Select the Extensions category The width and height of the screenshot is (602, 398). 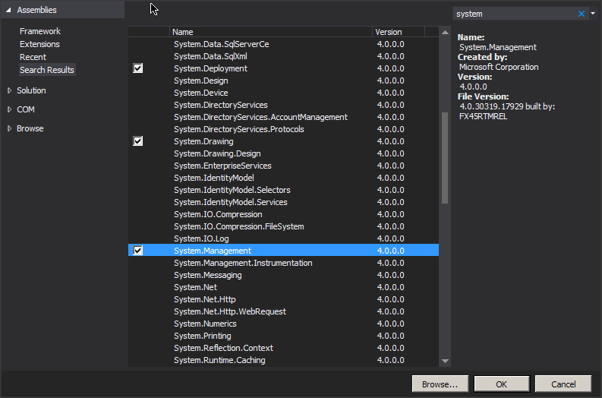pyautogui.click(x=39, y=44)
